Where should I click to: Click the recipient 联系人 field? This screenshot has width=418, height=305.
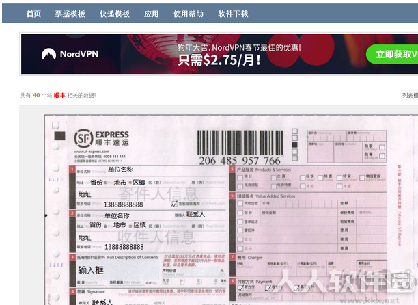(x=195, y=215)
